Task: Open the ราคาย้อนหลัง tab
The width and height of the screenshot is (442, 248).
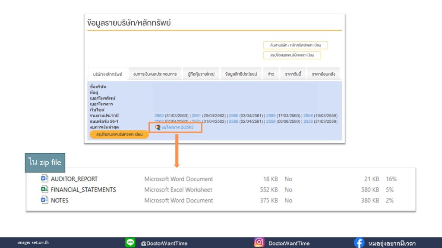Action: point(324,74)
